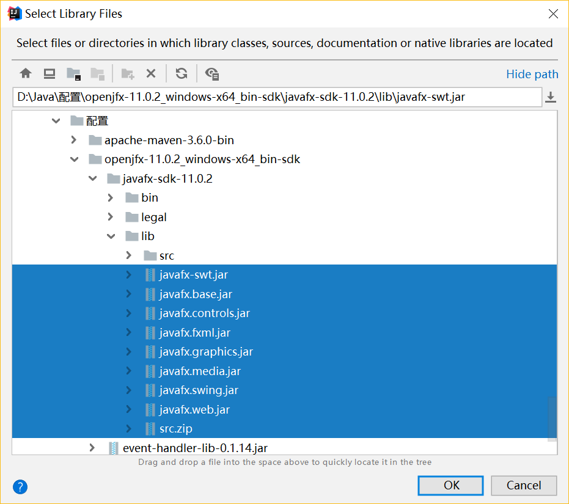Click the Hide path link
This screenshot has height=504, width=569.
tap(532, 73)
